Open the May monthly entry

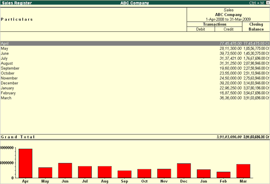click(135, 49)
